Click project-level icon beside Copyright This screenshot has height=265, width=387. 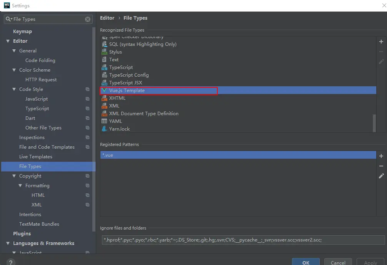(87, 176)
